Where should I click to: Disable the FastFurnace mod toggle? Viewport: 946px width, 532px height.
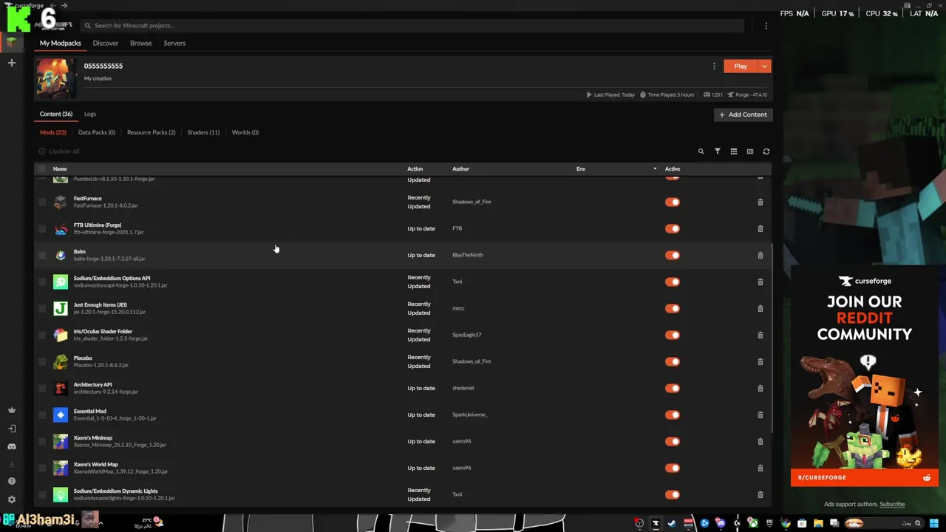point(672,202)
